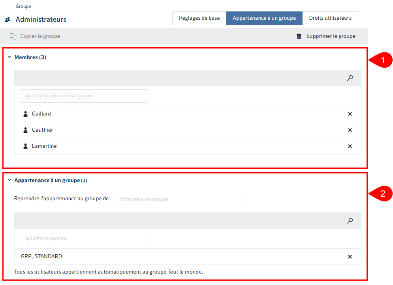Click the Administrateurs group title
This screenshot has width=393, height=285.
[x=41, y=20]
